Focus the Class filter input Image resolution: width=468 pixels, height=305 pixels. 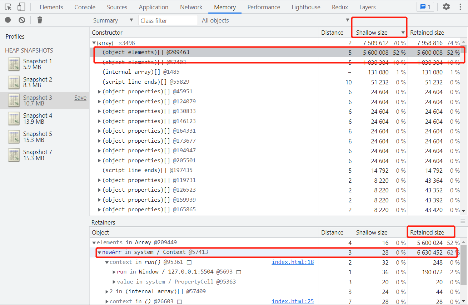pos(168,20)
